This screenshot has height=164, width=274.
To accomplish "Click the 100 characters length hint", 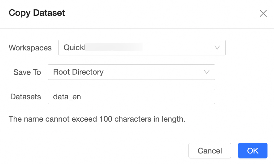I will click(x=97, y=119).
